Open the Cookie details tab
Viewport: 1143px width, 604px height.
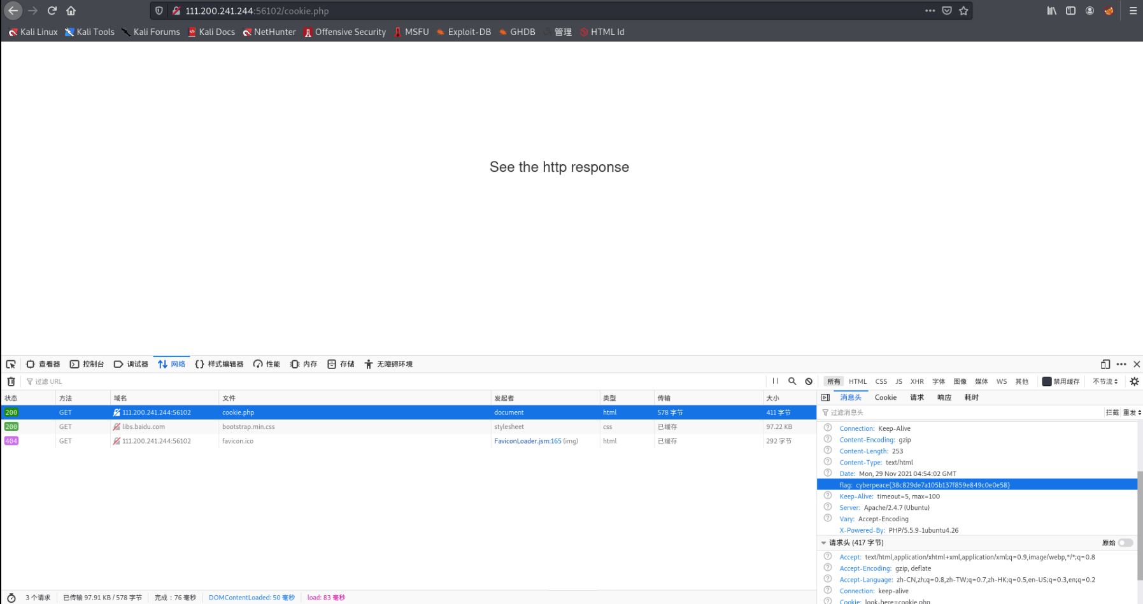click(886, 397)
